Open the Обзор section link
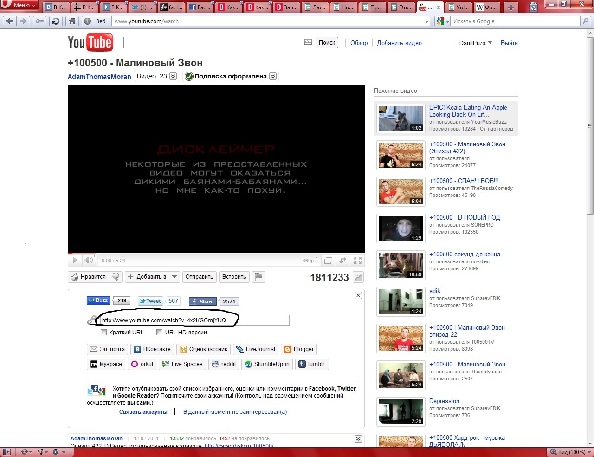 pyautogui.click(x=359, y=43)
